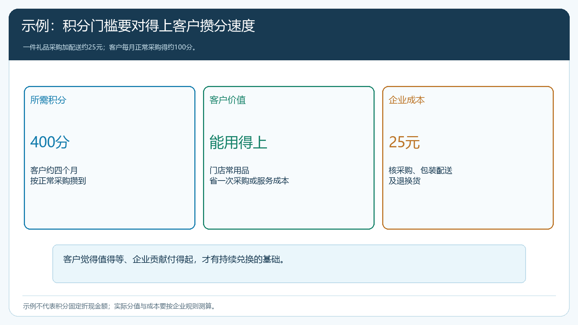This screenshot has width=578, height=325.
Task: Select the orange 25元 value
Action: coord(404,142)
